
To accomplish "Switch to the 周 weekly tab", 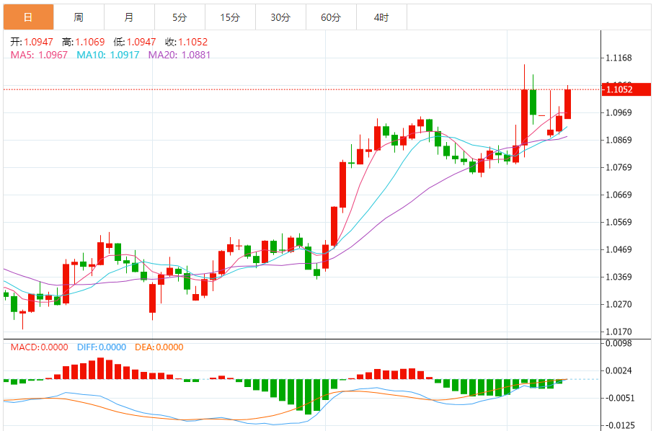I will tap(79, 17).
